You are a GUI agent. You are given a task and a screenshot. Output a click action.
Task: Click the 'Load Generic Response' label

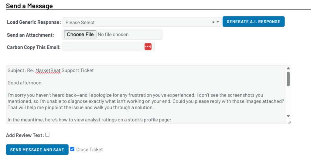(x=34, y=22)
